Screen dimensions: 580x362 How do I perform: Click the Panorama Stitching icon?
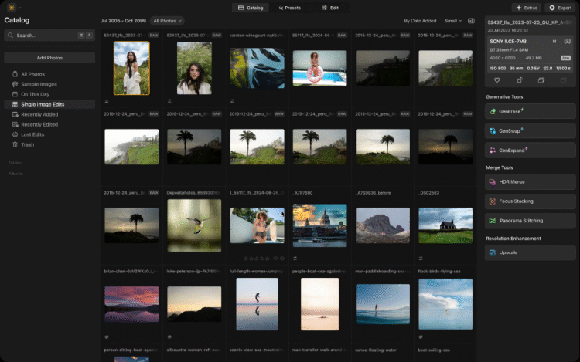coord(493,221)
